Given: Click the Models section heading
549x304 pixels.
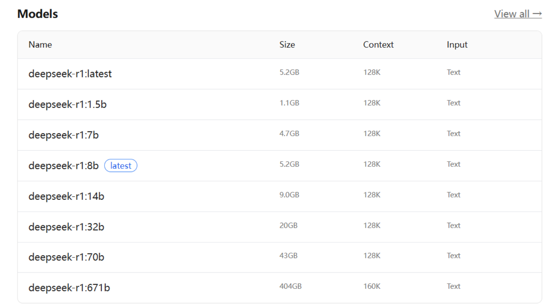Looking at the screenshot, I should 38,14.
